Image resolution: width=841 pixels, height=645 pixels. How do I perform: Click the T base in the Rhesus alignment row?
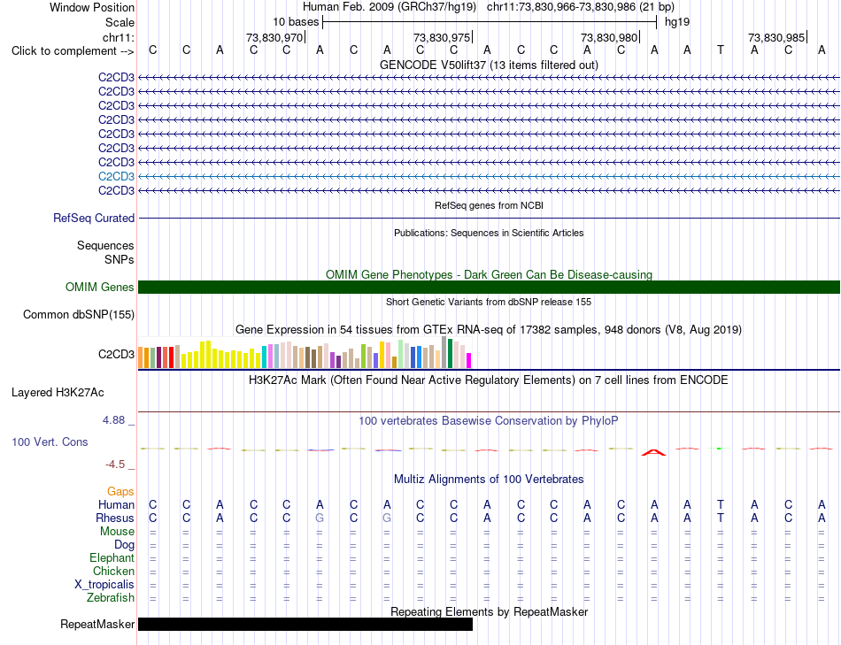721,518
